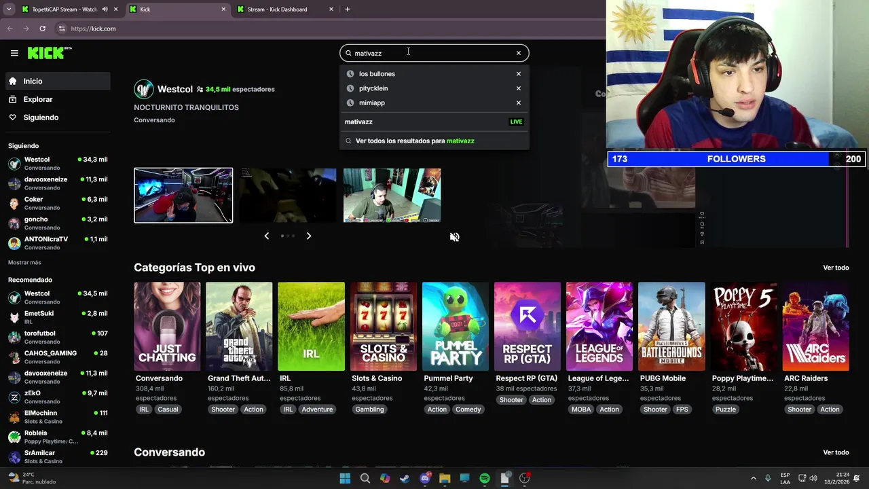The height and width of the screenshot is (489, 869).
Task: Open zEkO recommended channel
Action: pyautogui.click(x=58, y=397)
